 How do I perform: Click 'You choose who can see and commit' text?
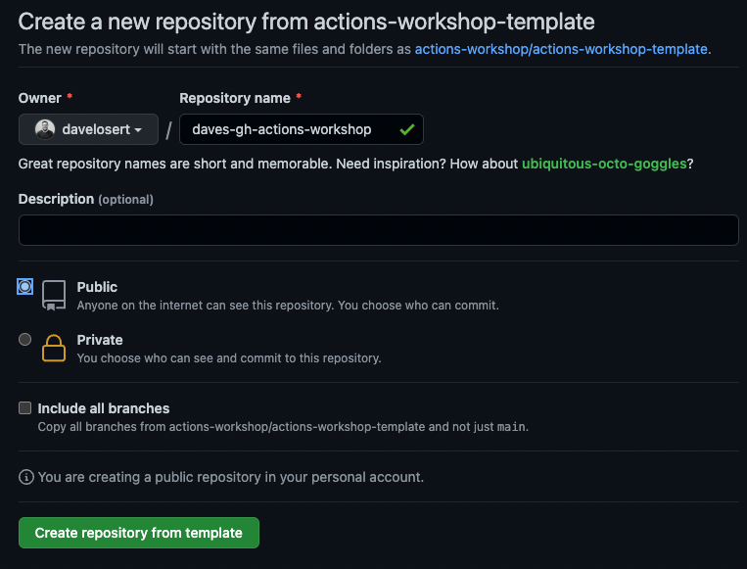pos(229,358)
